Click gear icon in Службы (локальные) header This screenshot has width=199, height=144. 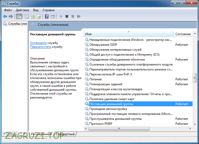(x=33, y=25)
